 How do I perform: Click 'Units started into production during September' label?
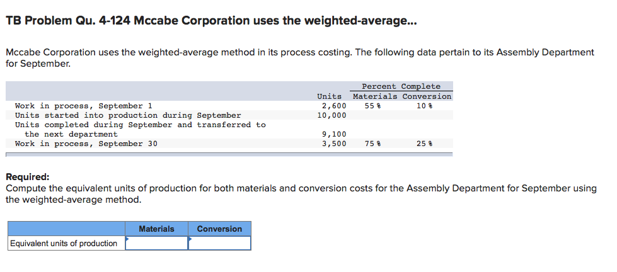click(x=128, y=115)
